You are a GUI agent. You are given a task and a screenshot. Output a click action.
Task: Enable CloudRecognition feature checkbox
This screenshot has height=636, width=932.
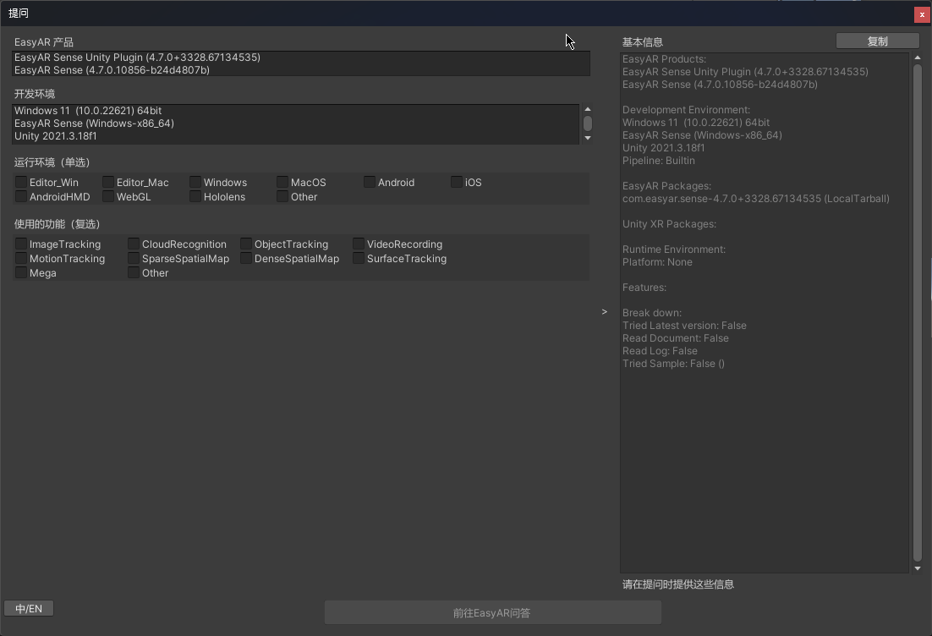134,244
